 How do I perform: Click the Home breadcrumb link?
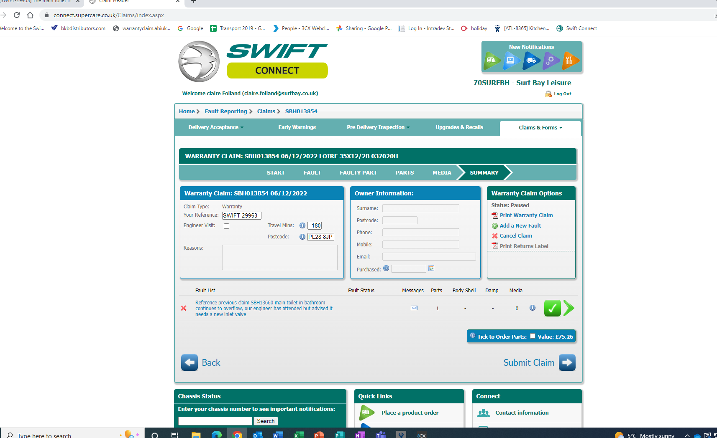(187, 111)
